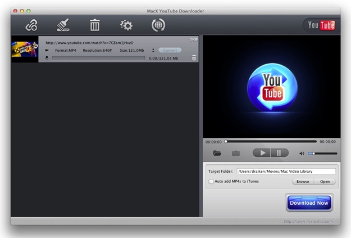This screenshot has height=238, width=351.
Task: Click the clear completed broom icon
Action: tap(63, 25)
